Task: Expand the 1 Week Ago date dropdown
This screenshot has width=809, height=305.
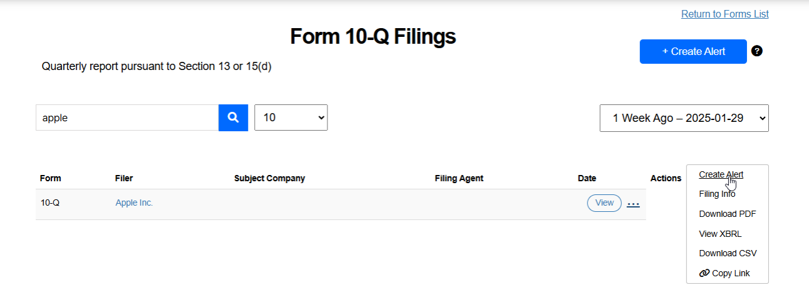Action: tap(684, 118)
